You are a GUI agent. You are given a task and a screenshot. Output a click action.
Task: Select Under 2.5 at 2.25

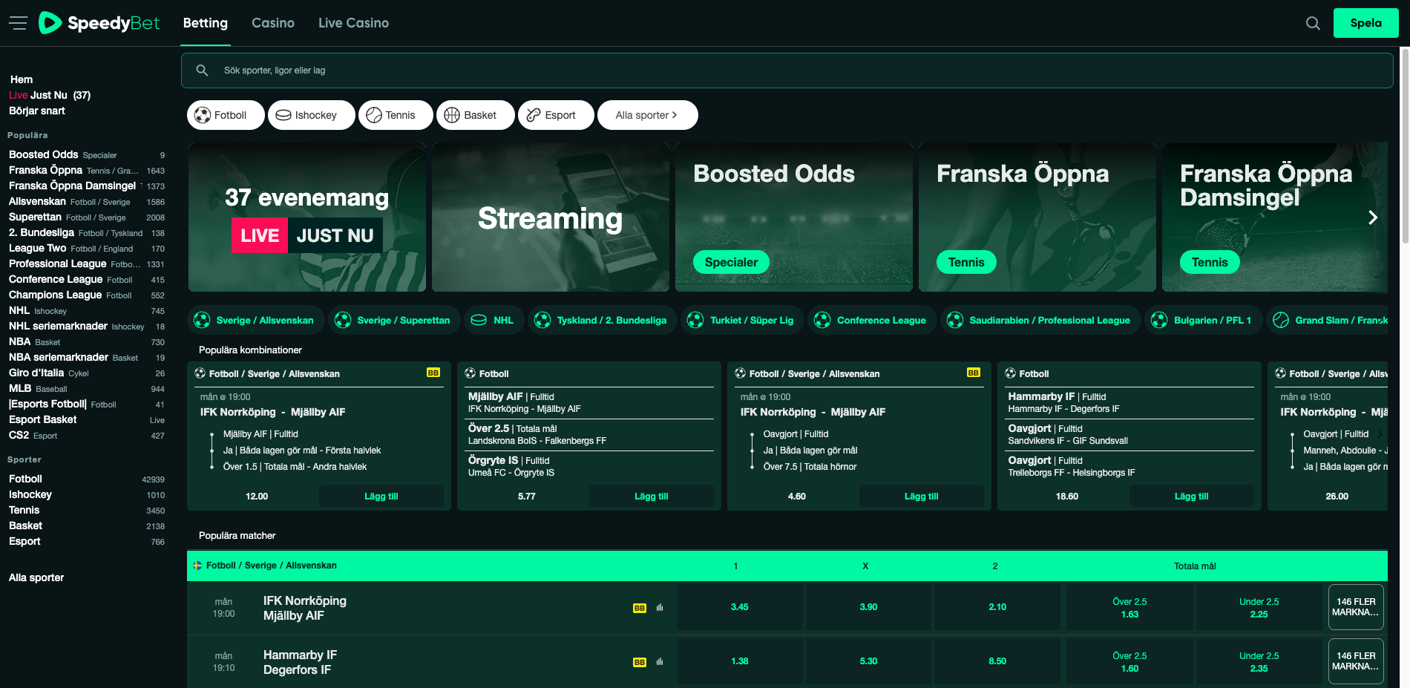(1259, 607)
